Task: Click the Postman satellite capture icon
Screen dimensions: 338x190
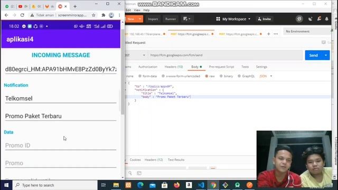Action: tap(311, 19)
